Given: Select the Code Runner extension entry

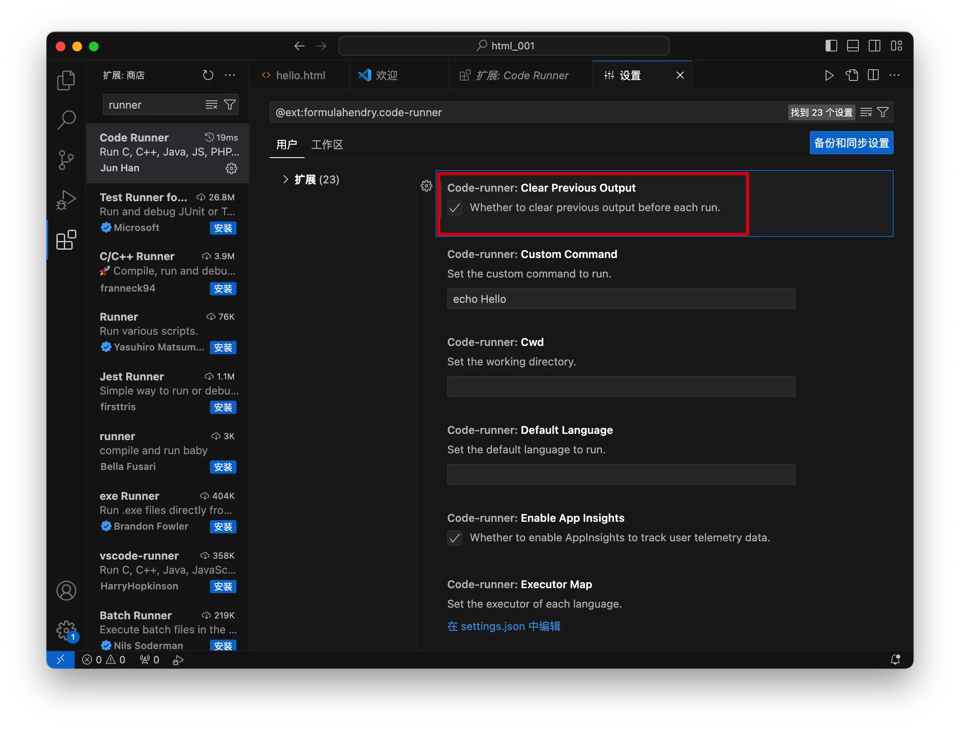Looking at the screenshot, I should [168, 153].
